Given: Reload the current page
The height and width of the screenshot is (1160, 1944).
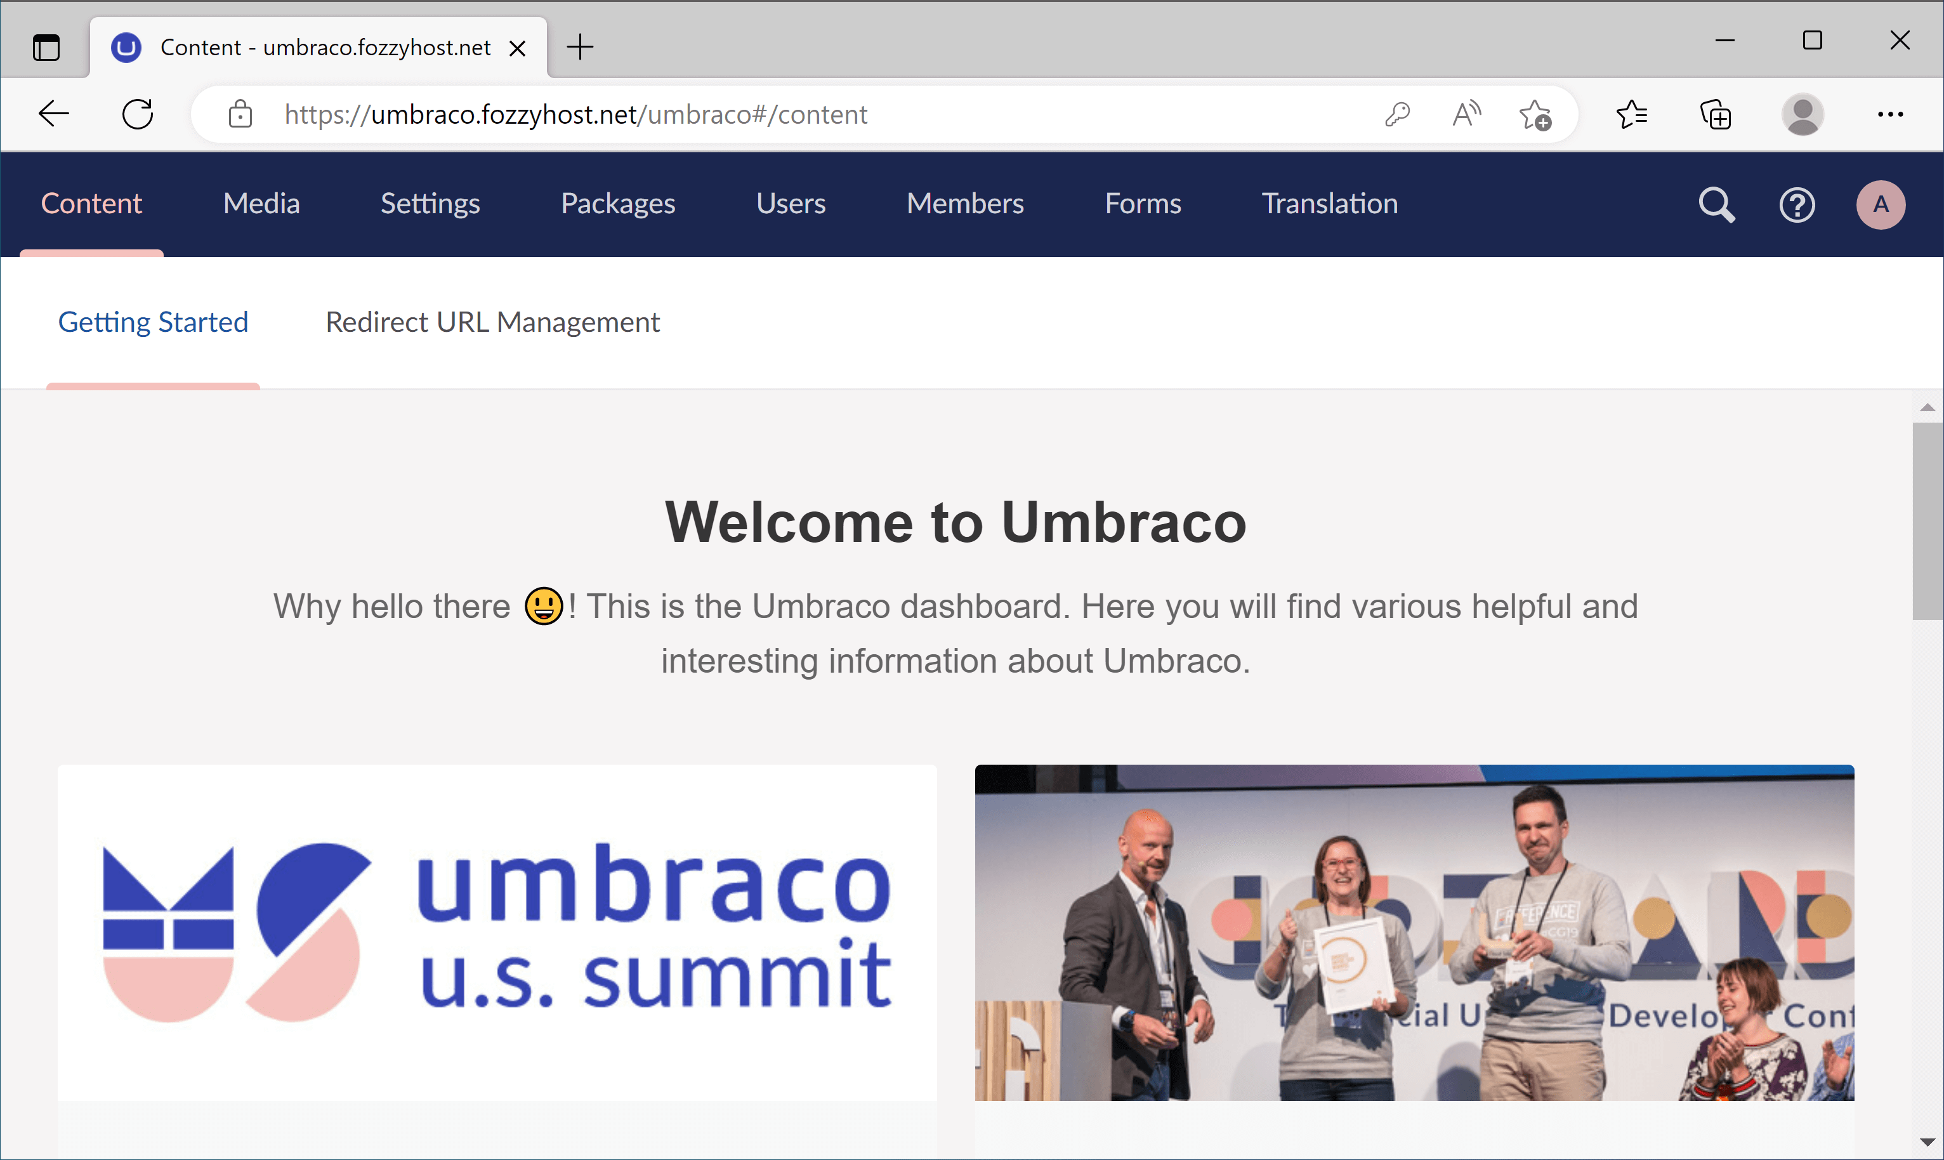Looking at the screenshot, I should [x=138, y=114].
